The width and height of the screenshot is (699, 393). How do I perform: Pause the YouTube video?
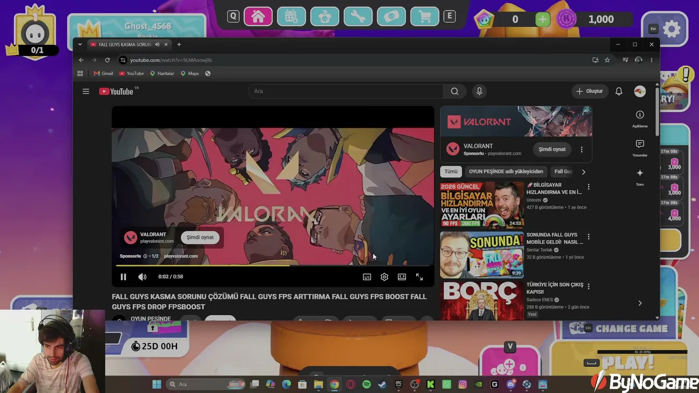123,277
